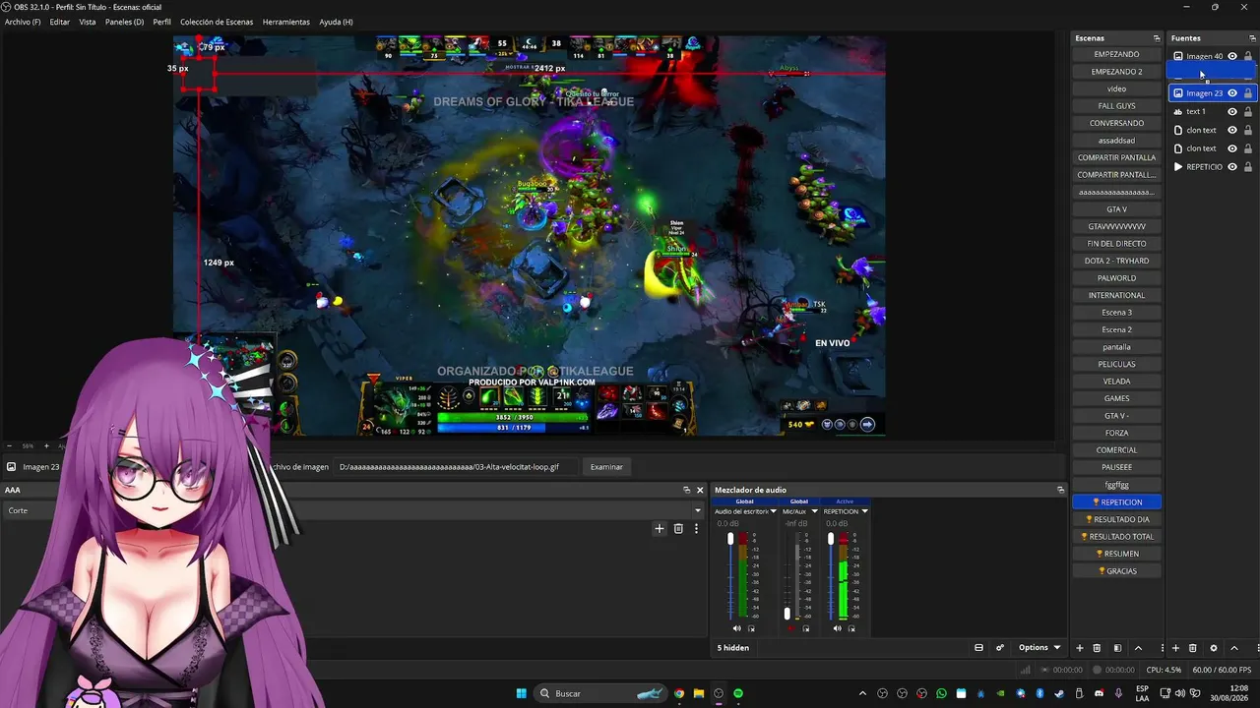The height and width of the screenshot is (708, 1260).
Task: Toggle monitoring headphones for Audio del escritorio
Action: 751,628
